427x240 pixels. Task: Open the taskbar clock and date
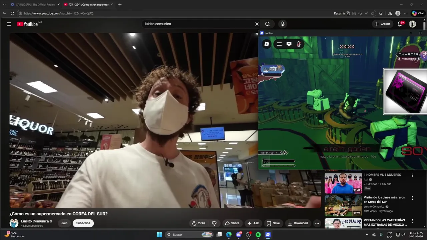click(x=414, y=235)
